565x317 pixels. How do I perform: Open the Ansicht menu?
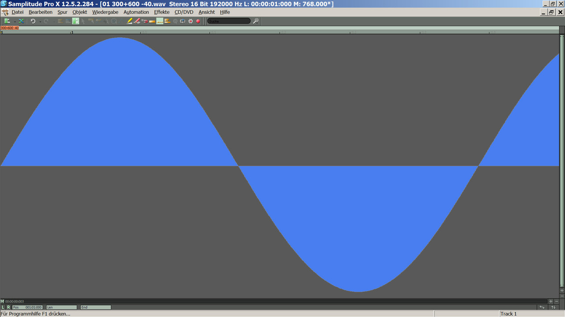click(x=207, y=12)
